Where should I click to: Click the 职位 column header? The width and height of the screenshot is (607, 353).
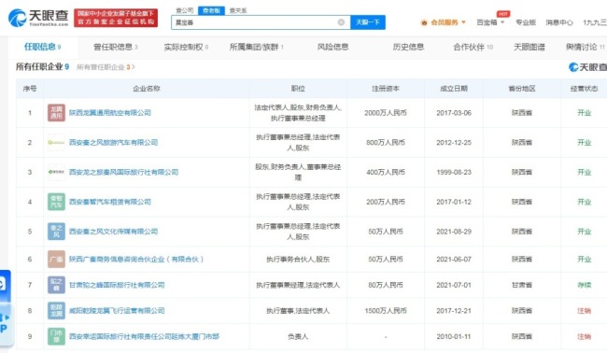click(298, 89)
